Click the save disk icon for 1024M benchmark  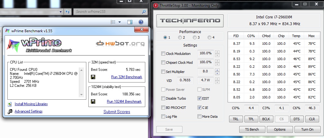pyautogui.click(x=93, y=102)
